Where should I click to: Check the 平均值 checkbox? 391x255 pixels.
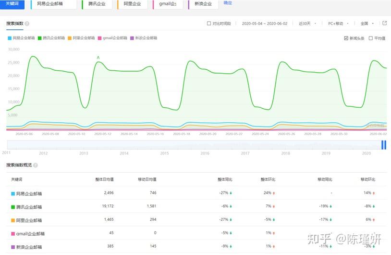370,38
